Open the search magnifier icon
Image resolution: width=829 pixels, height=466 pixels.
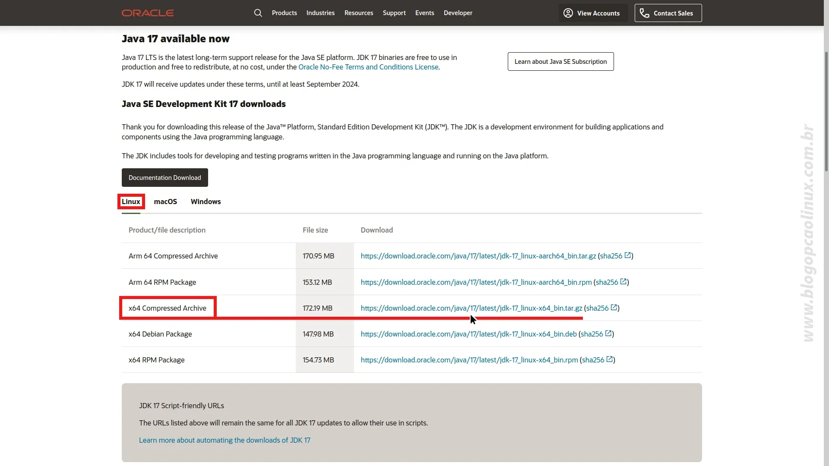[x=258, y=13]
